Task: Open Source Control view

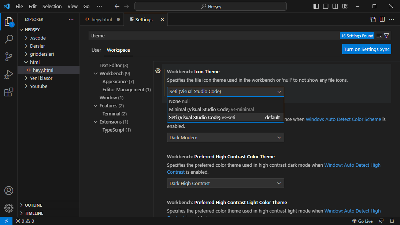Action: [9, 56]
